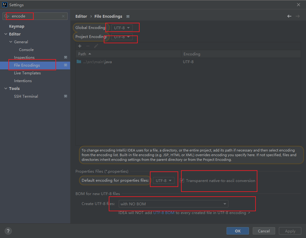The width and height of the screenshot is (306, 238).
Task: Click the edit encoding pencil icon
Action: (96, 46)
